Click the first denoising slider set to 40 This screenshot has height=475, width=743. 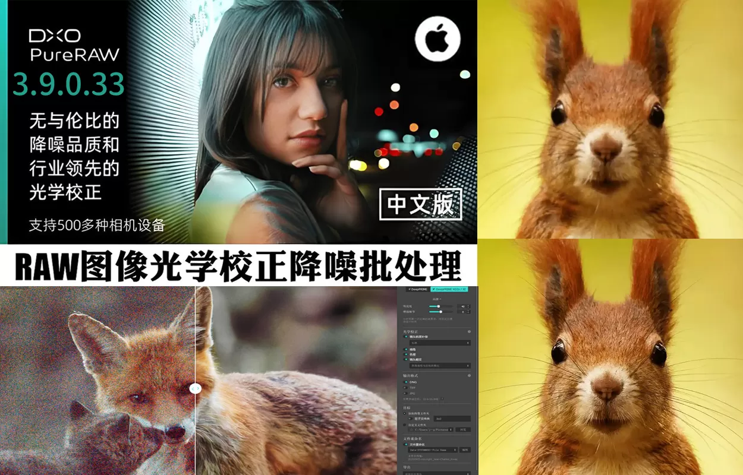pos(441,306)
